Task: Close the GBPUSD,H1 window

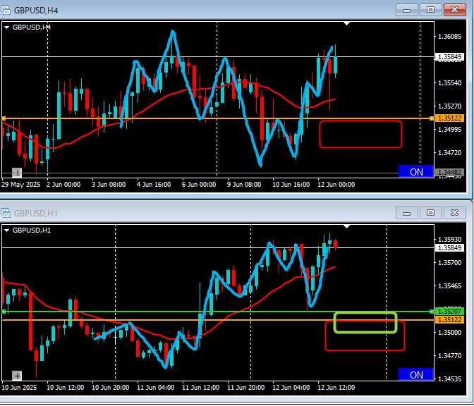Action: point(455,213)
